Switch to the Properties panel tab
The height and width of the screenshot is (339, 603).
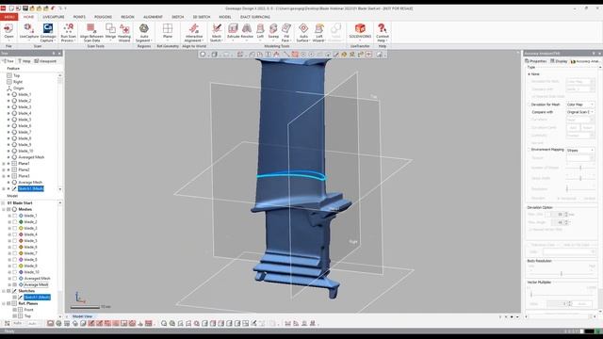point(536,61)
